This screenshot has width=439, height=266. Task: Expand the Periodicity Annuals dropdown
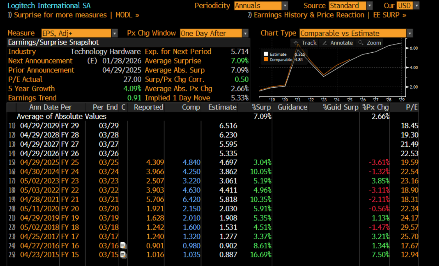point(285,6)
